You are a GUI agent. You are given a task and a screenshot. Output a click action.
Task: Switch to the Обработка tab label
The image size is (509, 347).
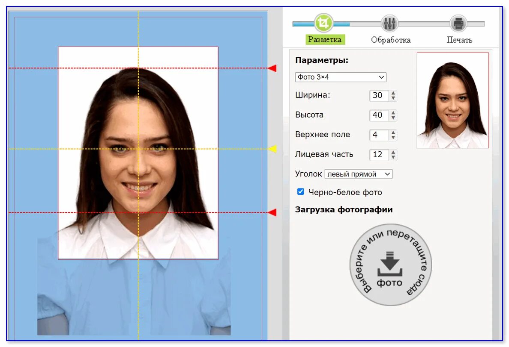(x=391, y=40)
